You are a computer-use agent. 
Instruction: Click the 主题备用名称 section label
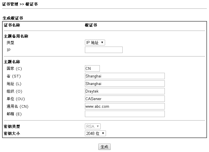[16, 36]
